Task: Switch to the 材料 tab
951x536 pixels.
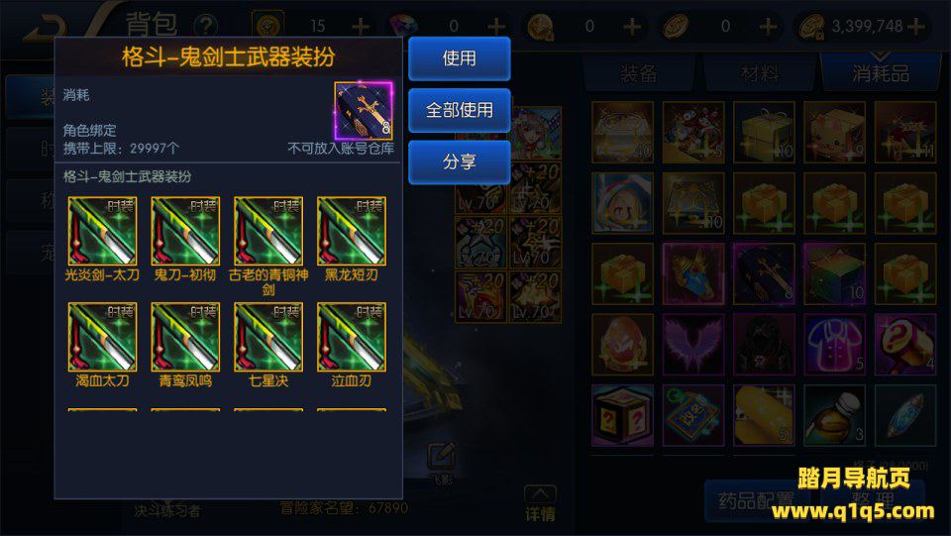Action: 759,73
